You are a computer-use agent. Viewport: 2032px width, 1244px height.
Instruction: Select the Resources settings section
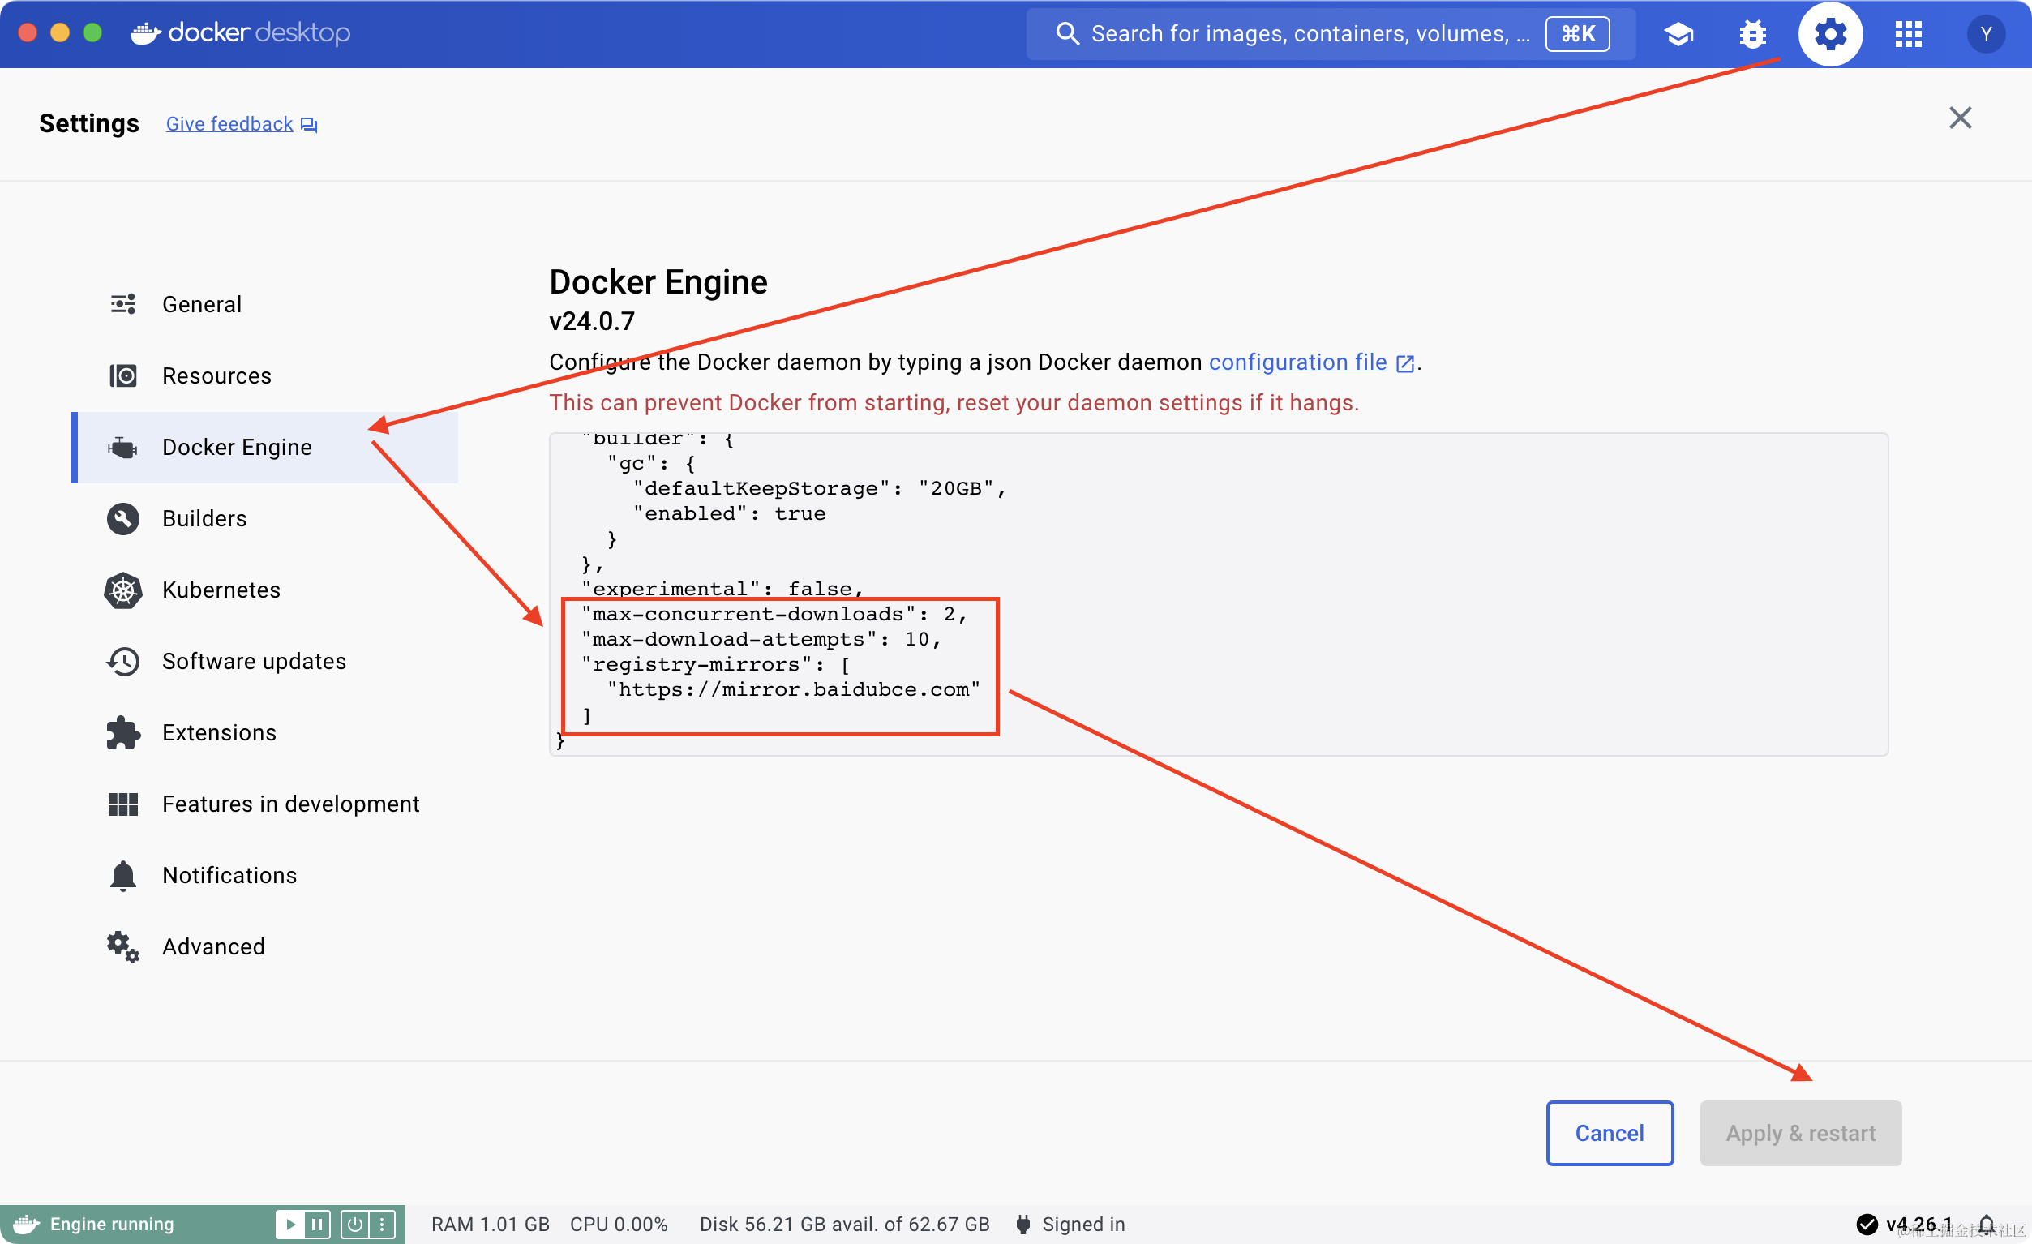point(216,375)
